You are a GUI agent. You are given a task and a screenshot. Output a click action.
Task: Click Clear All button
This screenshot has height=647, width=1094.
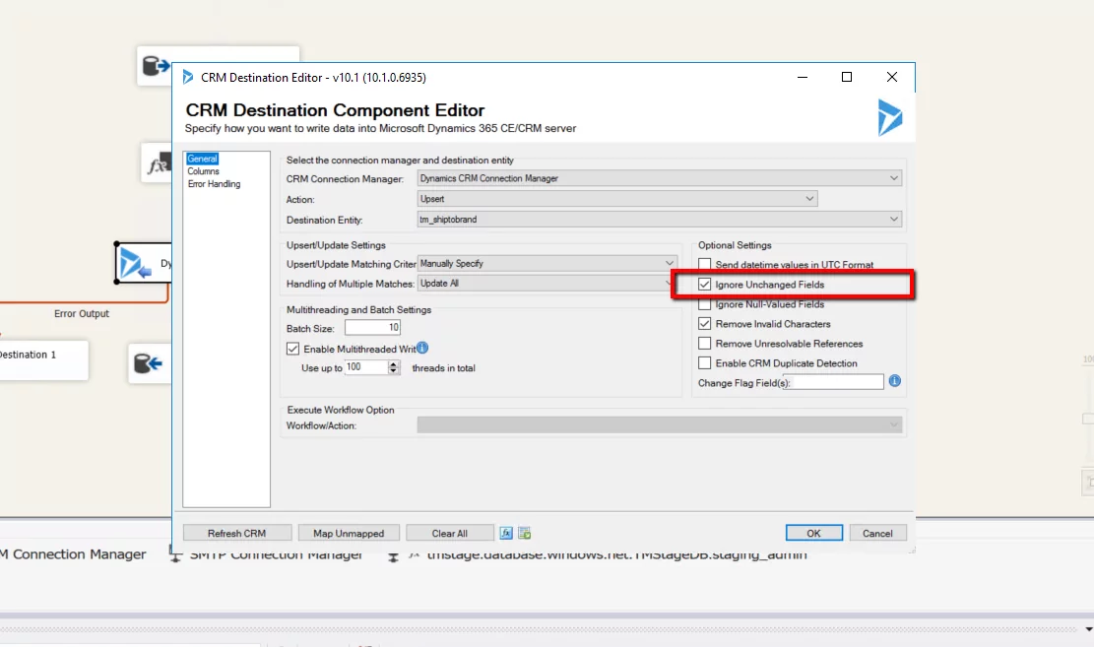tap(449, 533)
